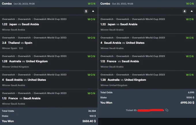The width and height of the screenshot is (196, 125).
Task: Click the Overwatch World Cup 2023 breadcrumb above the right France match
Action: [148, 56]
